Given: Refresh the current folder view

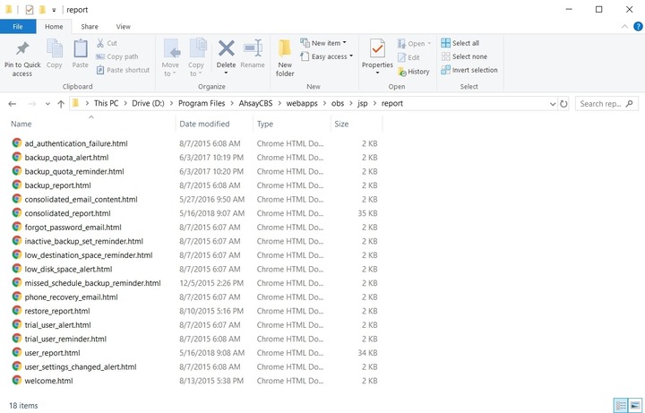Looking at the screenshot, I should (x=563, y=104).
